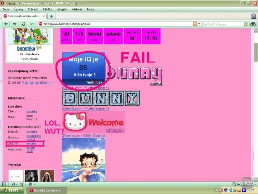This screenshot has height=194, width=258.
Task: Open the search engine dropdown
Action: tap(246, 24)
